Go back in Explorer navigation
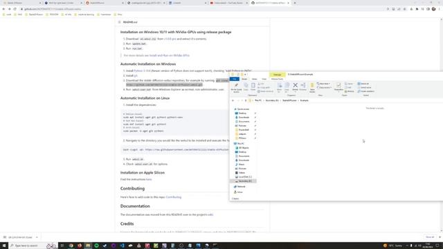 pyautogui.click(x=233, y=100)
